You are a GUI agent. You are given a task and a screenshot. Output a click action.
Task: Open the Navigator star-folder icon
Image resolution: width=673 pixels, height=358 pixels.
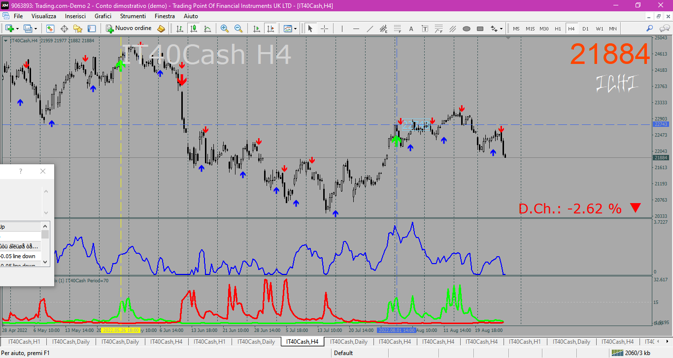click(x=78, y=29)
